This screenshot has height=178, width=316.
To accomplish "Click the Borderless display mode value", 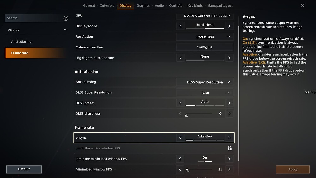I will [204, 25].
